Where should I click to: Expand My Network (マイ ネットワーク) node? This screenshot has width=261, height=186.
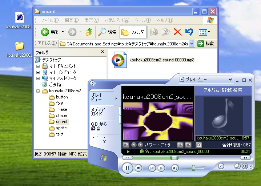[38, 78]
